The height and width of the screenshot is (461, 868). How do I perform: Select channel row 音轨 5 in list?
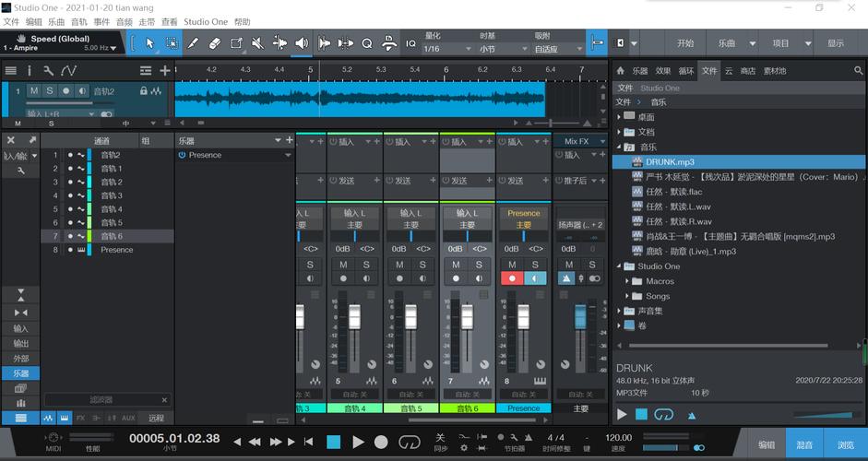(107, 222)
